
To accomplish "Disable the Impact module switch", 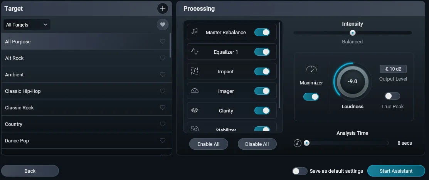I will pos(262,71).
